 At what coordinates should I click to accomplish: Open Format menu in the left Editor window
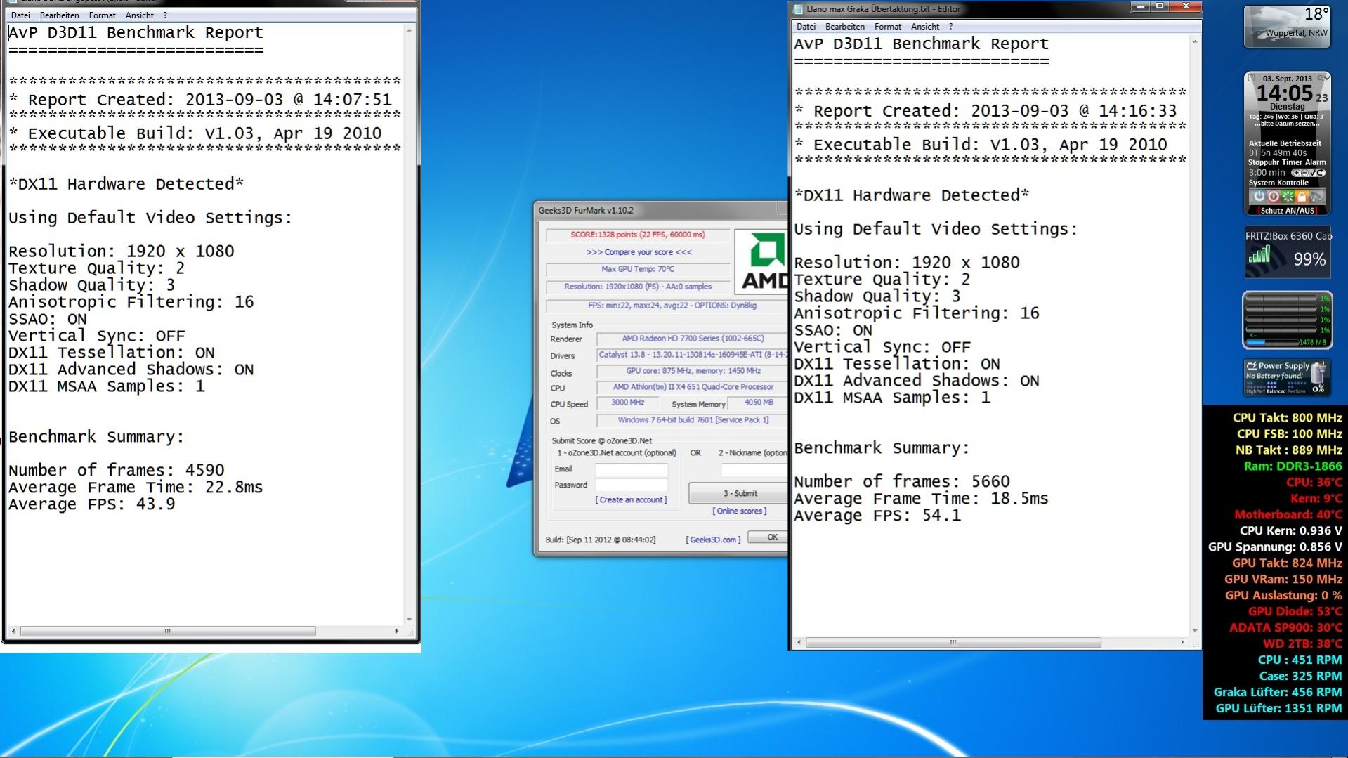coord(103,15)
